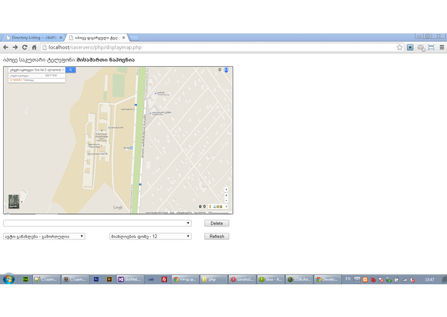Switch to the Directory Listing tab
This screenshot has height=317, width=447.
34,37
